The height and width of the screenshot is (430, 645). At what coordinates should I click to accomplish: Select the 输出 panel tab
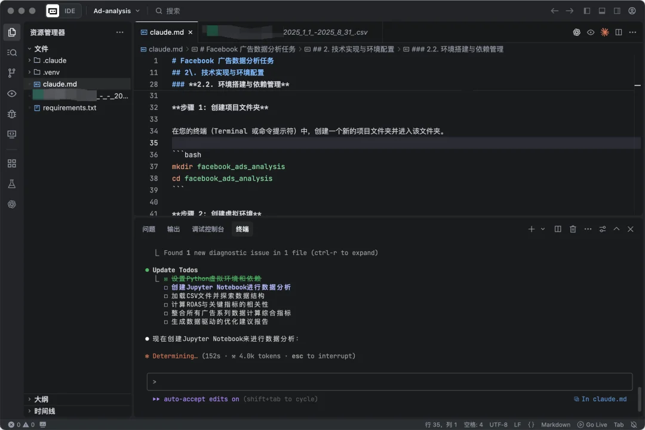click(173, 229)
